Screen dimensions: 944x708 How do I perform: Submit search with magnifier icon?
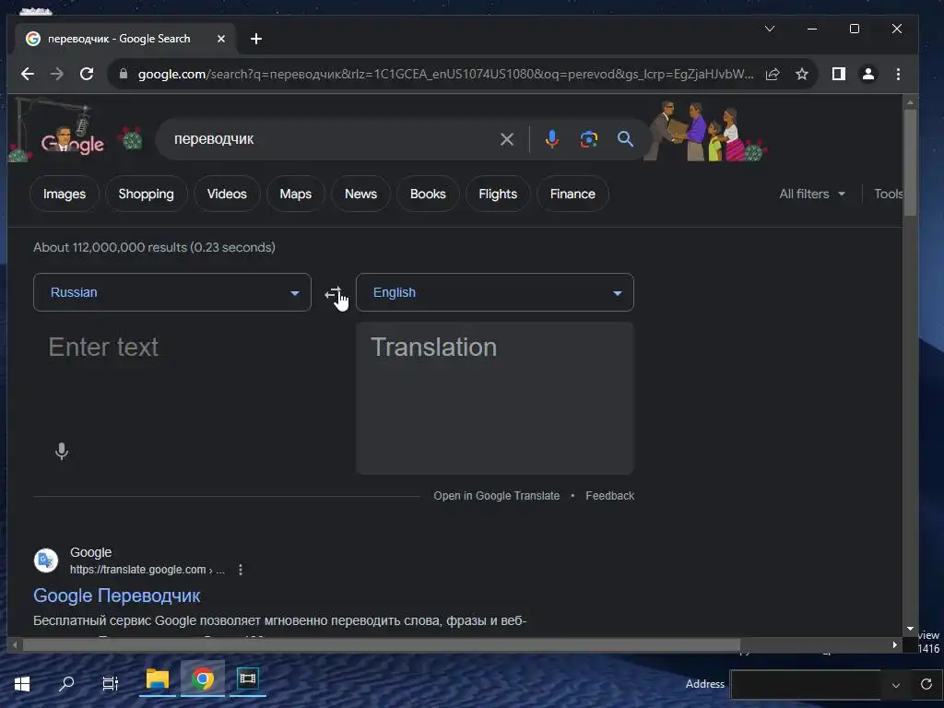[626, 140]
